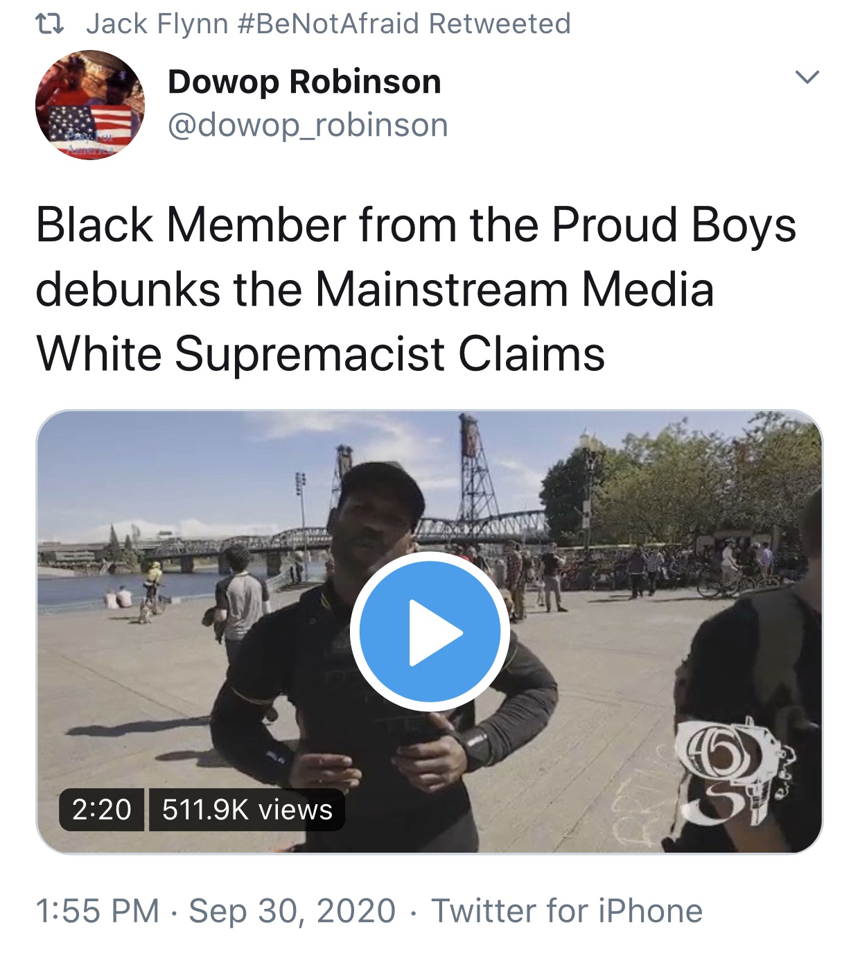Open Dowop Robinson's profile picture
The height and width of the screenshot is (956, 860).
tap(90, 105)
